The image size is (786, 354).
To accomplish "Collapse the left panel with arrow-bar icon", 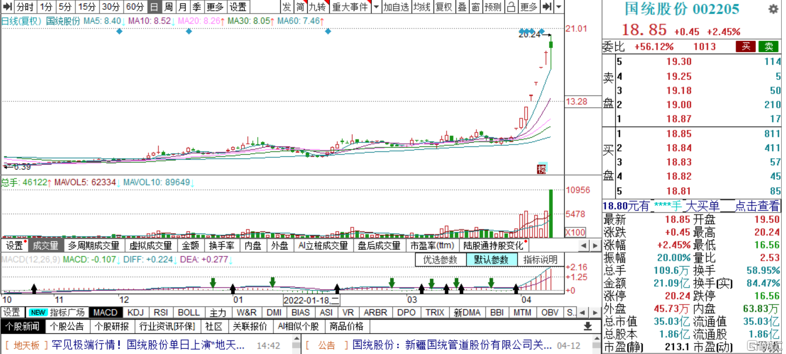I will point(7,7).
